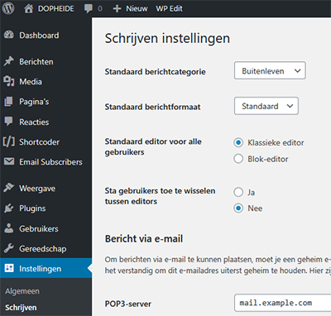
Task: Click the WordPress logo icon
Action: click(8, 8)
